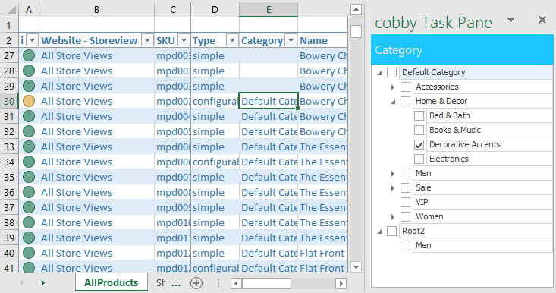
Task: Select the Root2 category tree item
Action: (413, 231)
